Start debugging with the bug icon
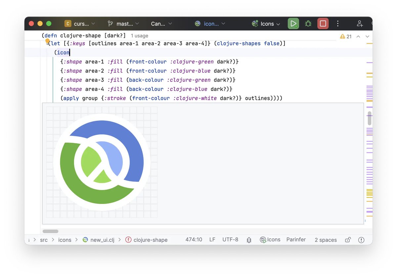 click(x=308, y=23)
